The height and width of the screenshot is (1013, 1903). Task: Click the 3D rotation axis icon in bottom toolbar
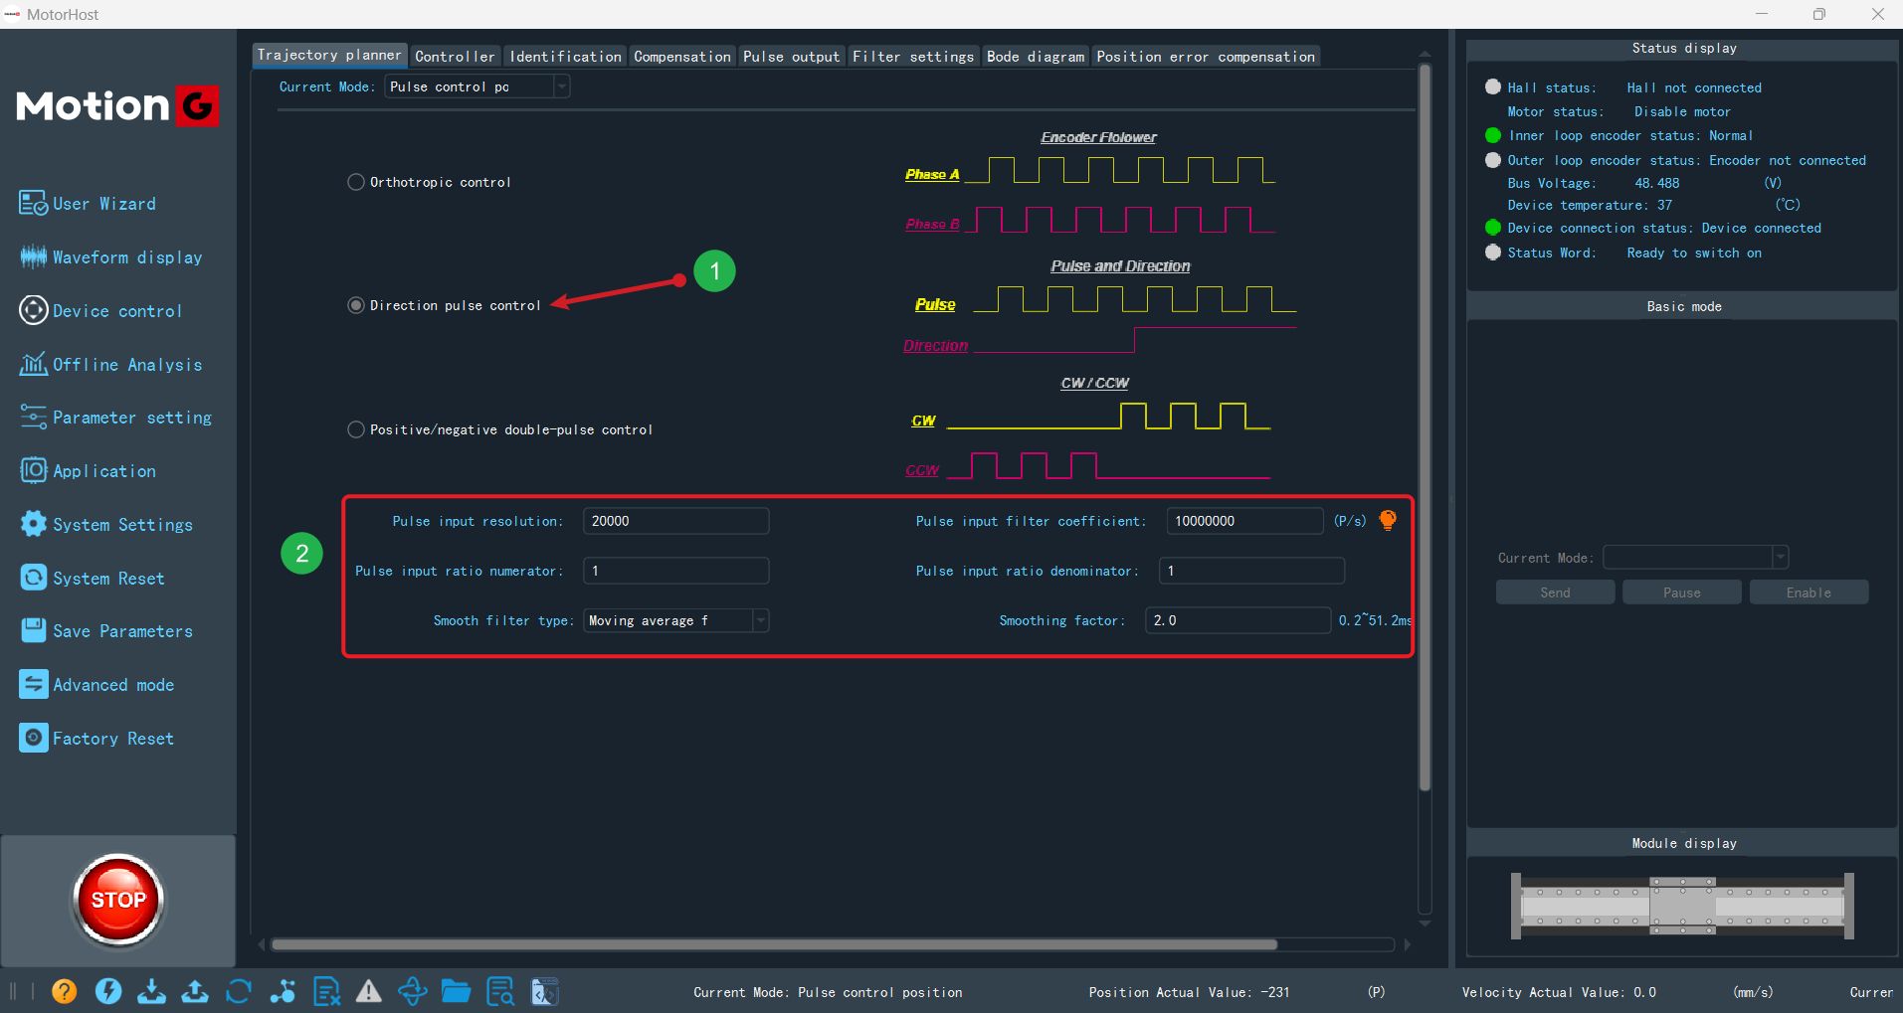[413, 991]
